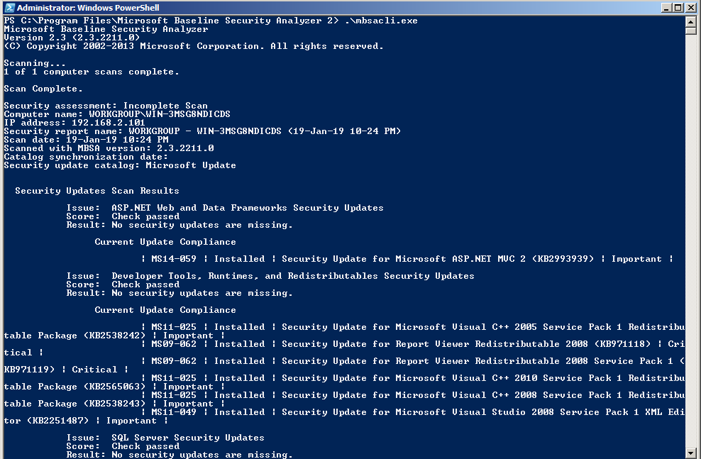Minimize the PowerShell window
The image size is (701, 459).
point(666,8)
